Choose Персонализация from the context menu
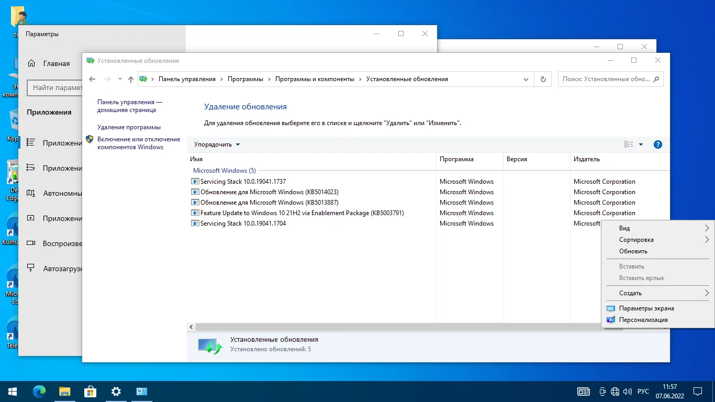Viewport: 715px width, 402px height. point(643,320)
